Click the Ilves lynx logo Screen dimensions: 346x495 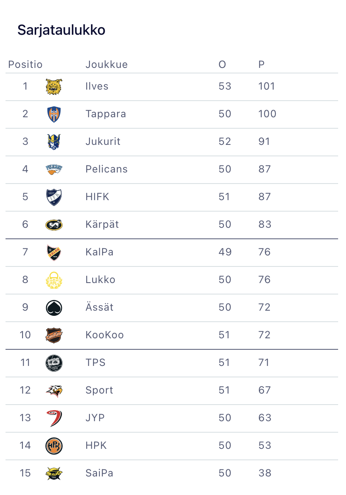pos(54,87)
